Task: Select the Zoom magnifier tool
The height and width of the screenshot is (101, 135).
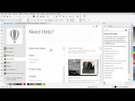Action: tap(2, 34)
